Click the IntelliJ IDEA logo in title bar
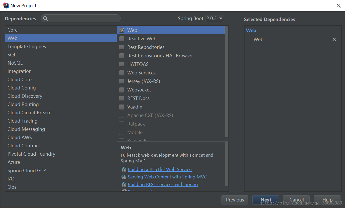This screenshot has height=208, width=345. tap(6, 6)
